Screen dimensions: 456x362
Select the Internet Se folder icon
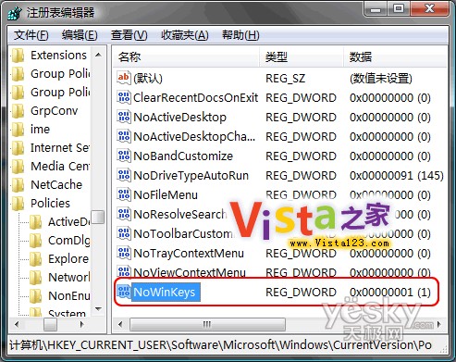click(x=18, y=148)
